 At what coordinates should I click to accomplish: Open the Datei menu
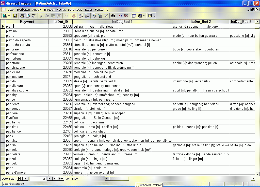(x=11, y=10)
